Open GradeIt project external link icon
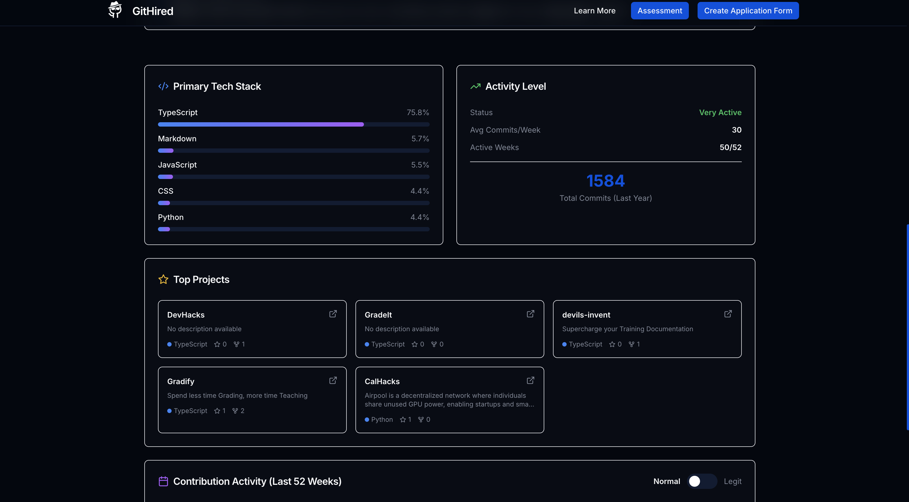 [530, 314]
